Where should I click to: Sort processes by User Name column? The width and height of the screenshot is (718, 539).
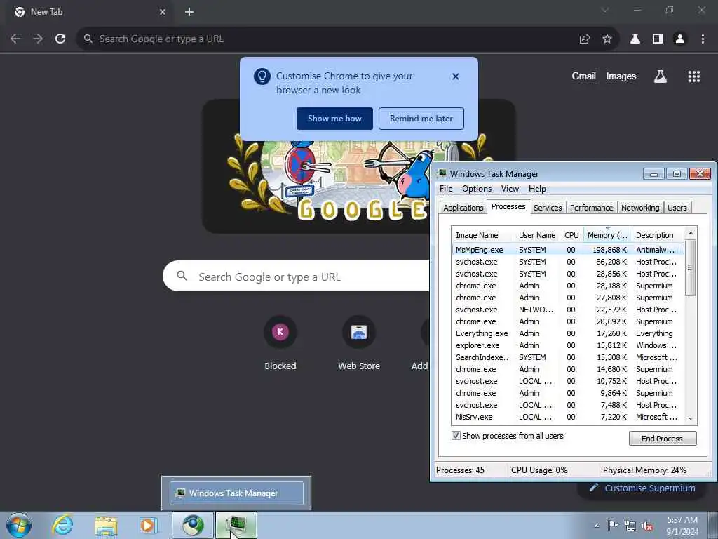coord(538,235)
